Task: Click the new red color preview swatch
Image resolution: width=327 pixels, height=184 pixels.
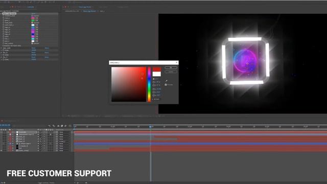Action: tap(157, 70)
